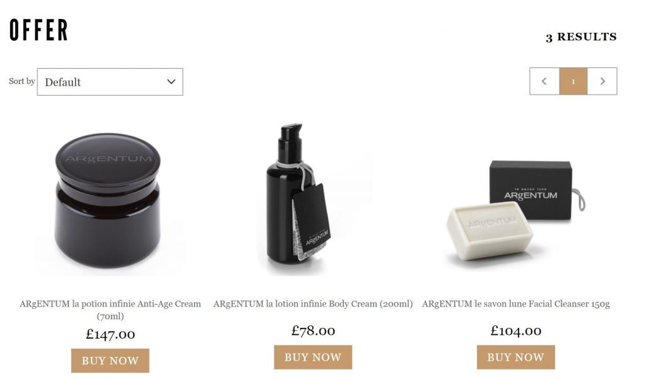Select page 1 in pagination
The width and height of the screenshot is (646, 379).
click(x=573, y=81)
